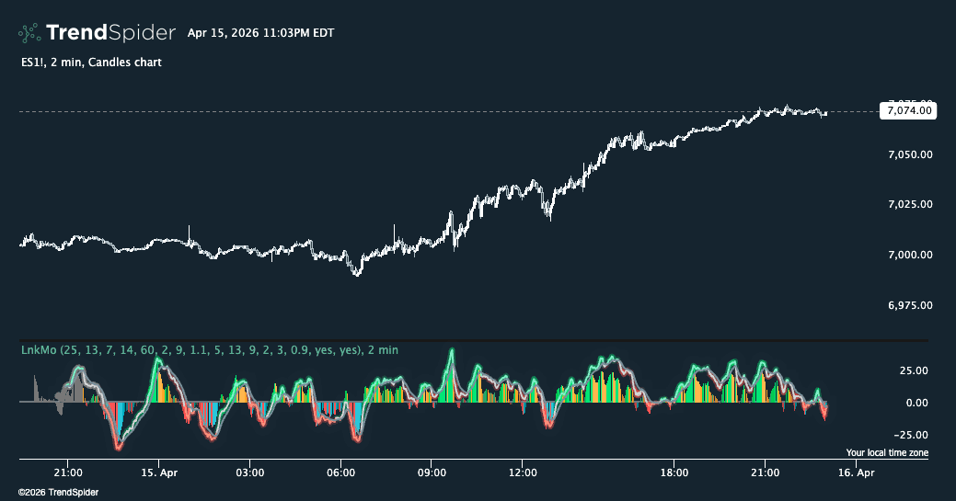Click the TrendSpider logo icon
The image size is (956, 501).
point(29,33)
